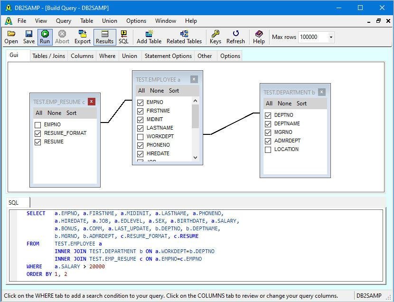This screenshot has width=394, height=302.
Task: Enable the WORKDEPT column checkbox
Action: coord(140,137)
